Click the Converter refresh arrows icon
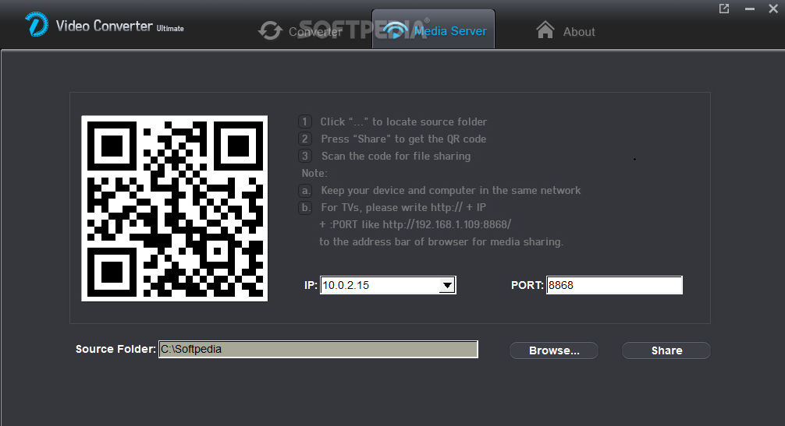Screen dimensions: 785x426 pyautogui.click(x=270, y=30)
